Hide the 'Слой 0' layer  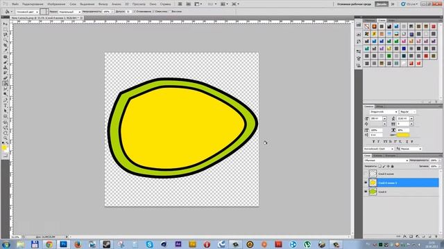pos(366,192)
